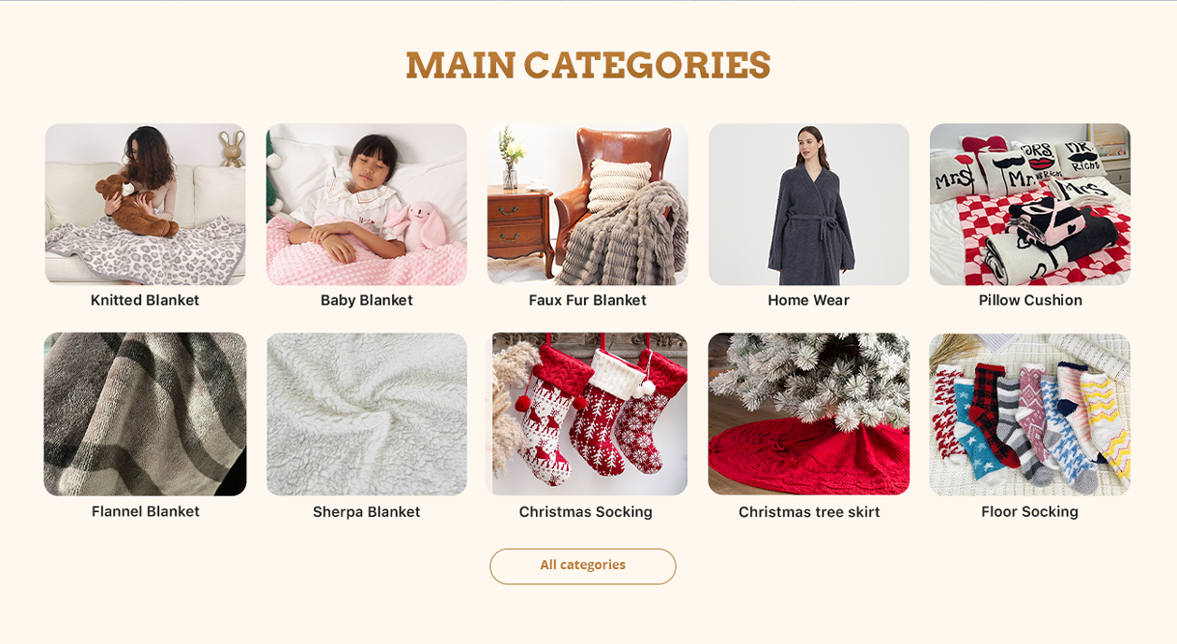The width and height of the screenshot is (1177, 644).
Task: Select the Christmas Socking stockings image
Action: (x=588, y=414)
